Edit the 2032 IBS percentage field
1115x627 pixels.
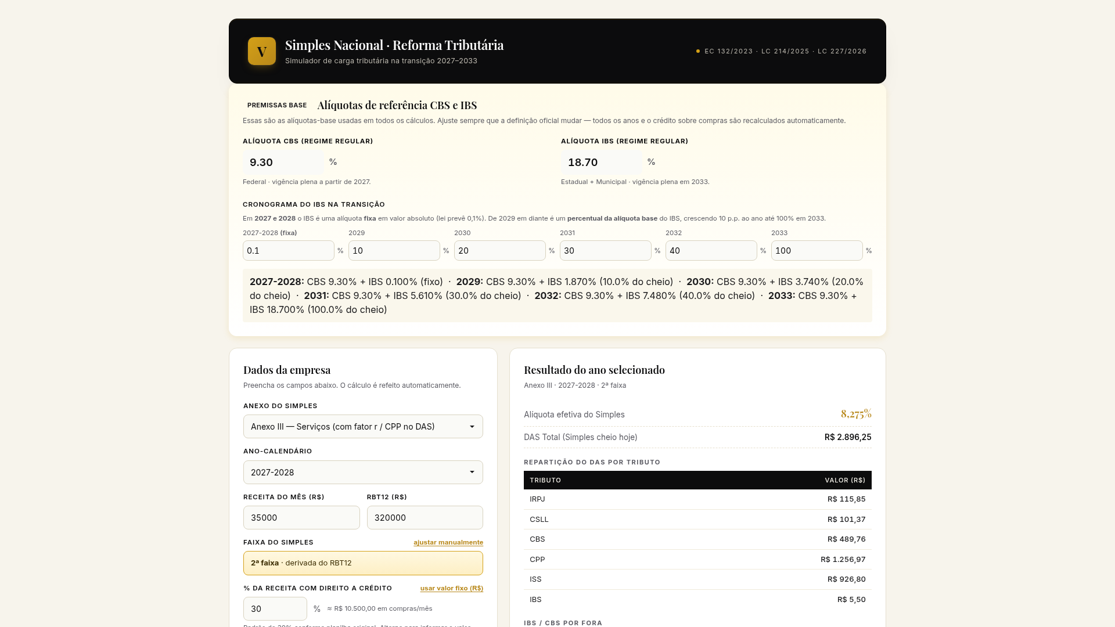pos(711,251)
